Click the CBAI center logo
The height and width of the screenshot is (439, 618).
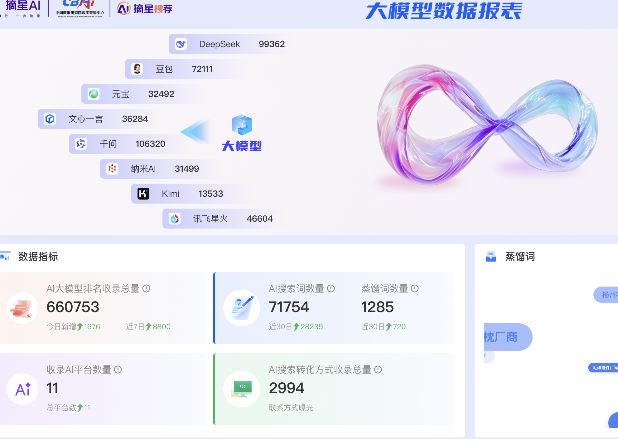click(80, 9)
